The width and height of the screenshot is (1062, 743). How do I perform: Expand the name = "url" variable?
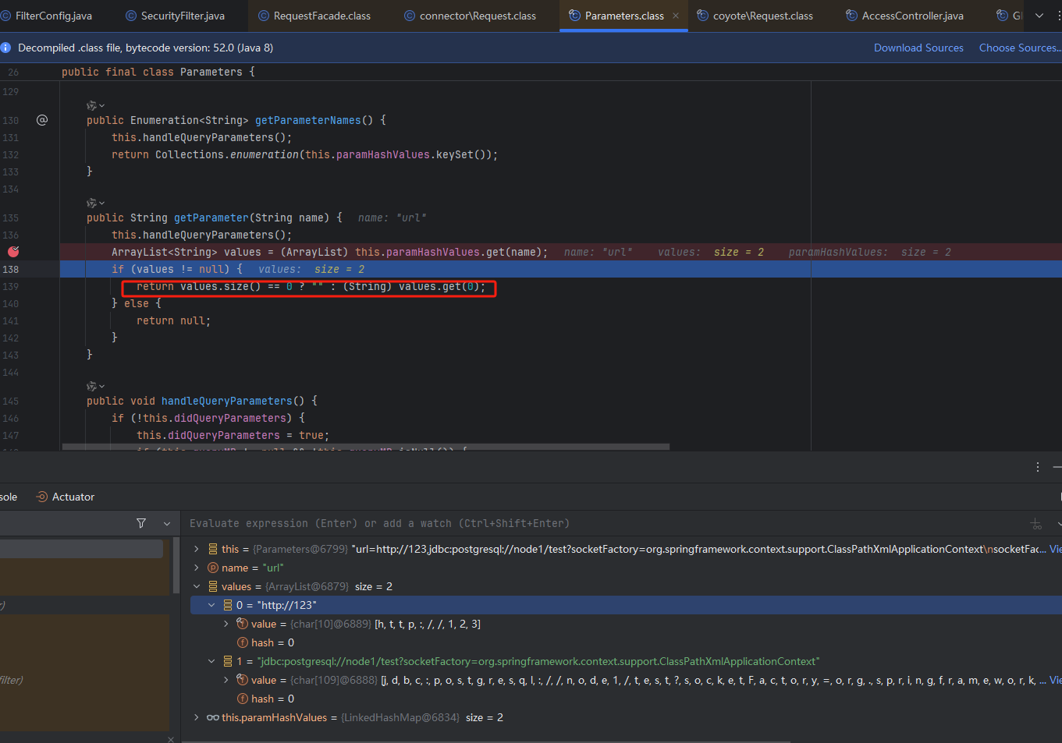(197, 568)
